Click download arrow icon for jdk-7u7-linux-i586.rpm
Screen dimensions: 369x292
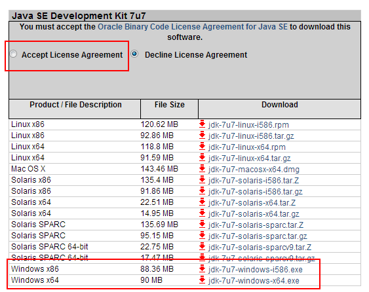(202, 124)
